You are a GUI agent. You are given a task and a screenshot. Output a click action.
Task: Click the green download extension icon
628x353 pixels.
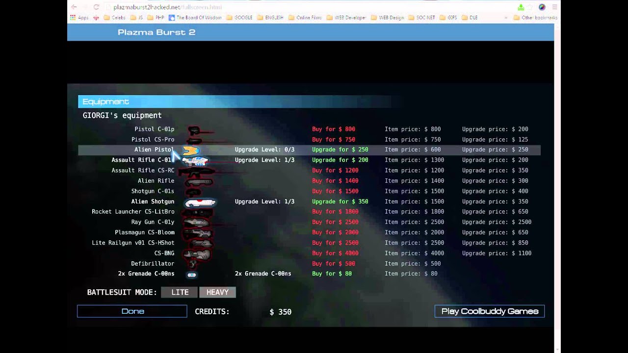(521, 7)
